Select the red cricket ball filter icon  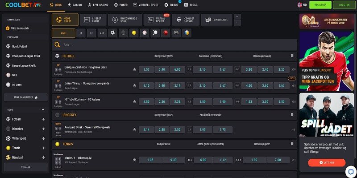(x=166, y=33)
